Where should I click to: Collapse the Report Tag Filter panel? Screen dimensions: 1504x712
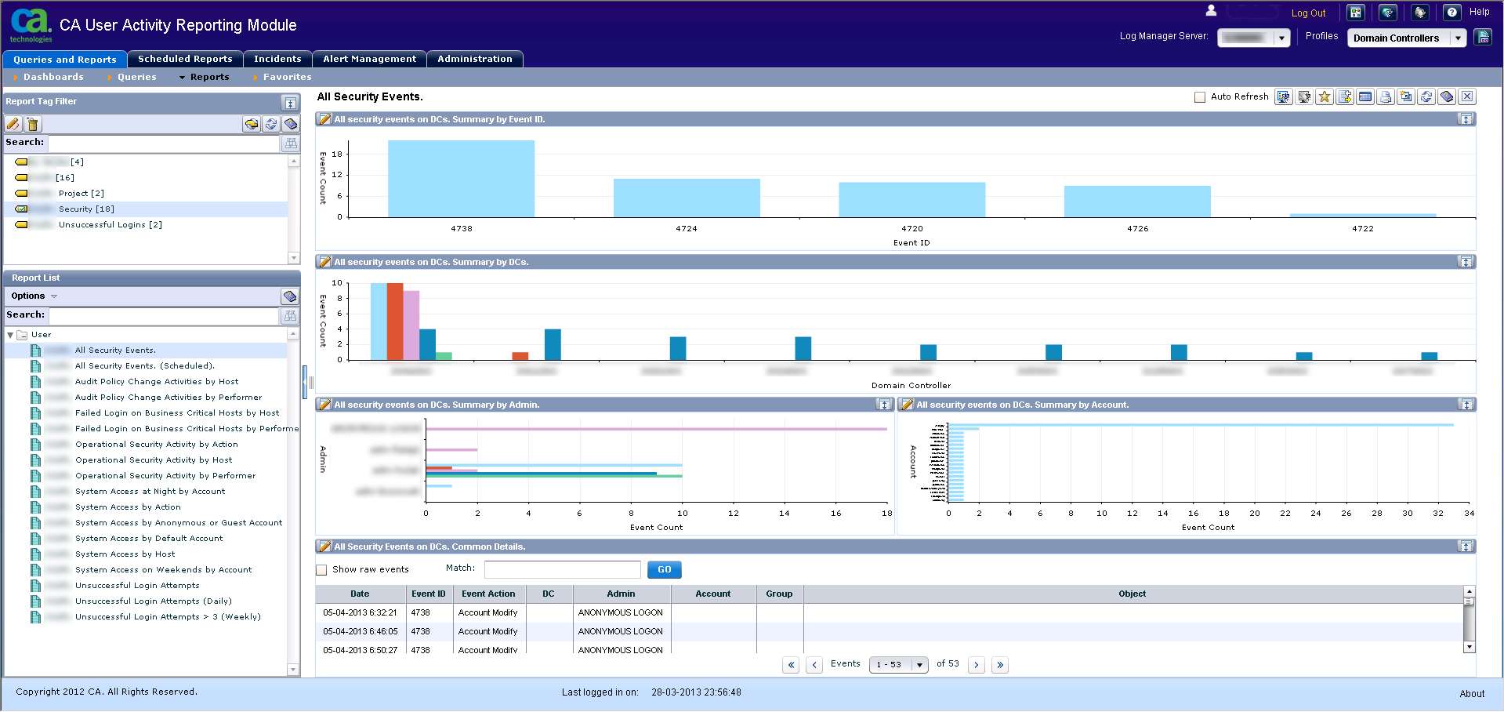click(290, 103)
